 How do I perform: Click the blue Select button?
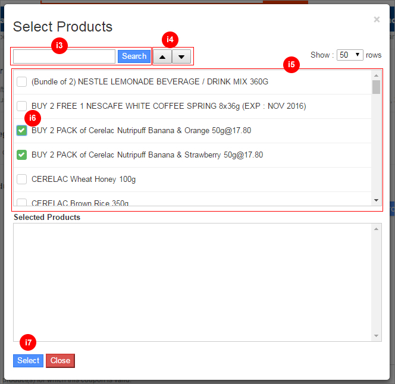pyautogui.click(x=28, y=361)
